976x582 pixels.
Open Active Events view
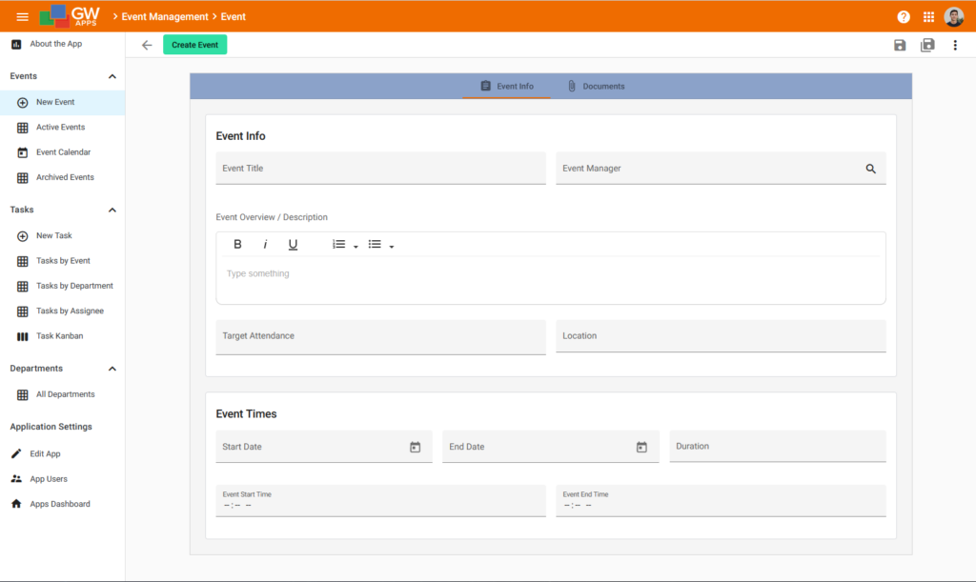pos(62,128)
